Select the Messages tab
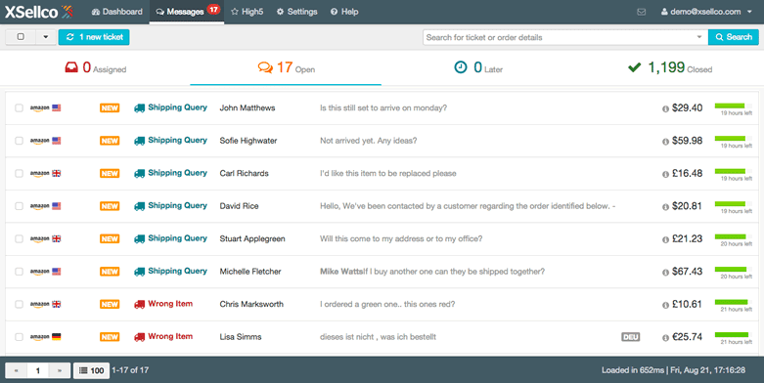764x383 pixels. 187,12
